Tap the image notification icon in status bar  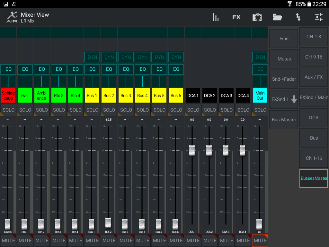click(x=6, y=4)
